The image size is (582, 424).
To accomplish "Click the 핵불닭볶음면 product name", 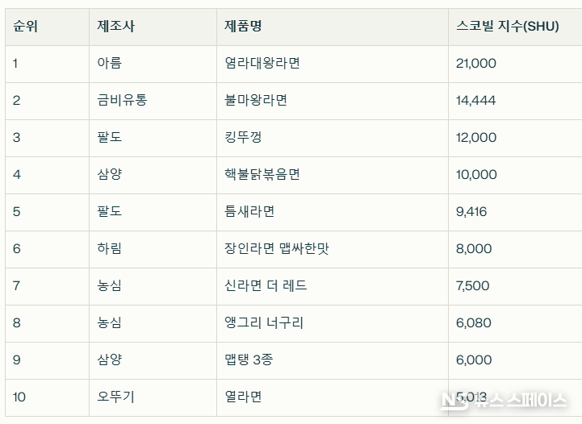I will coord(262,175).
